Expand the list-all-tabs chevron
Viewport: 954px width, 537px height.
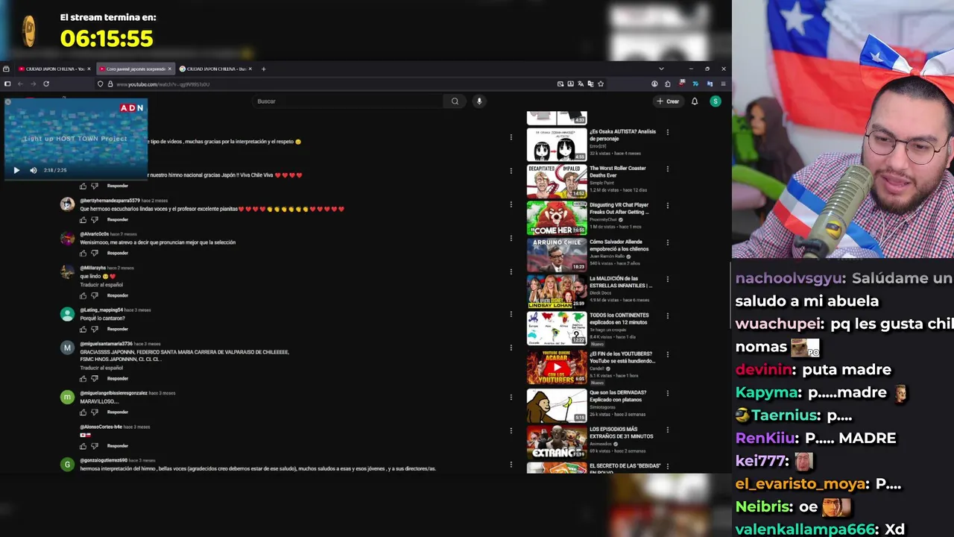(x=661, y=69)
